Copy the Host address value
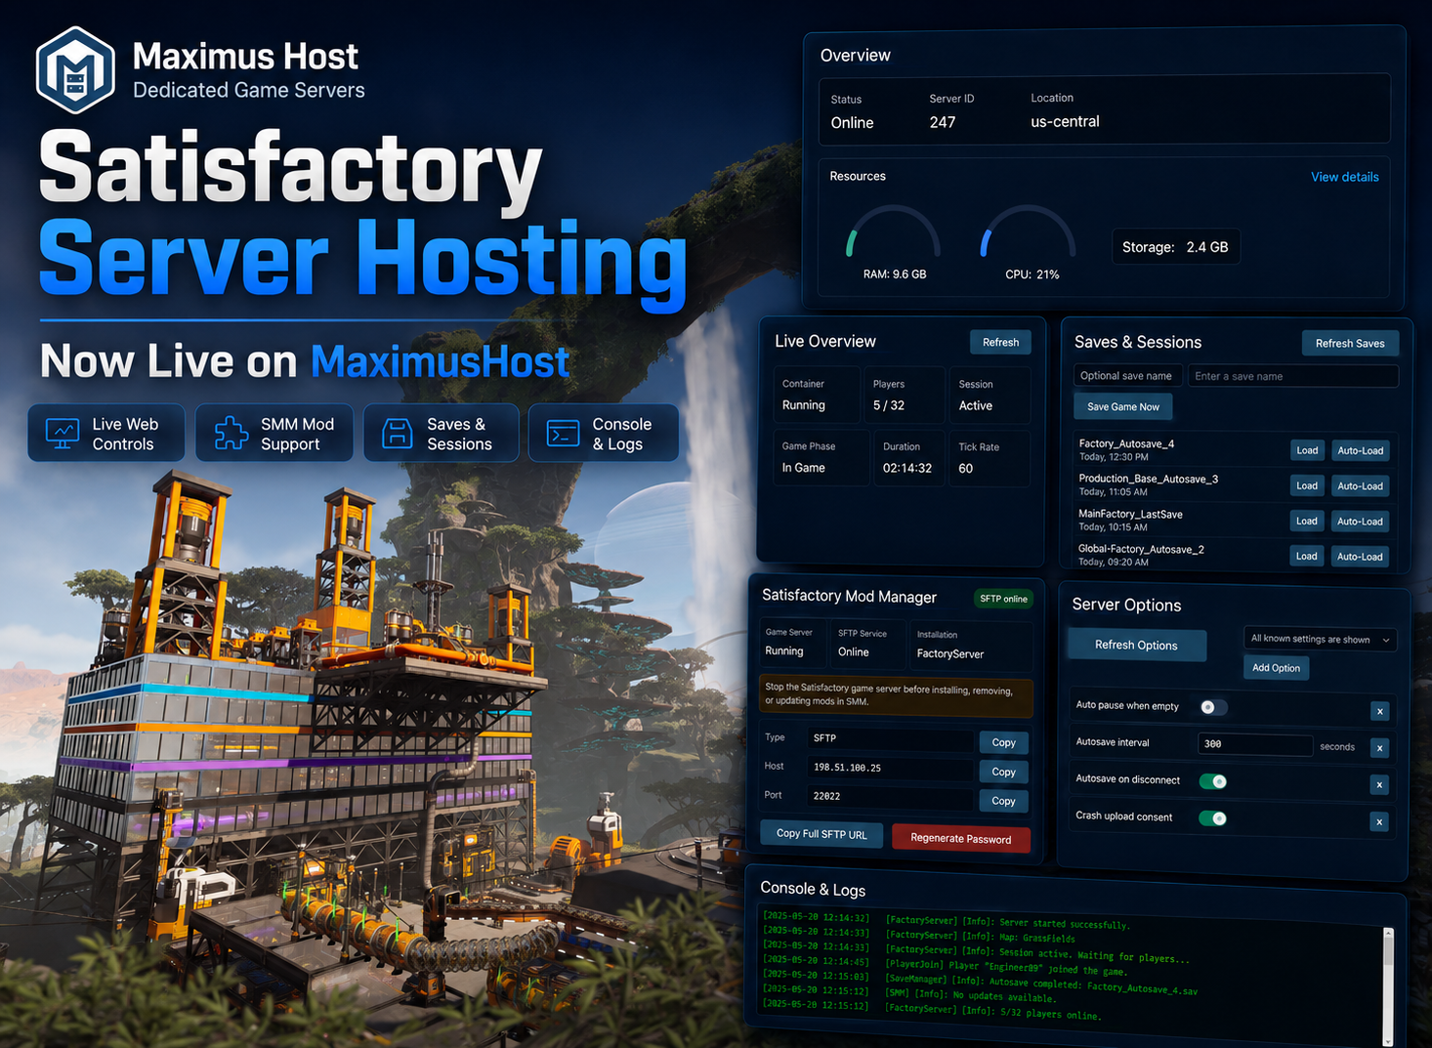 pos(1003,772)
